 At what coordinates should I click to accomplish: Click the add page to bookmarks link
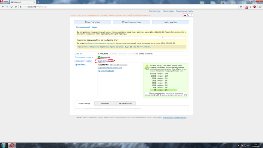click(x=100, y=43)
